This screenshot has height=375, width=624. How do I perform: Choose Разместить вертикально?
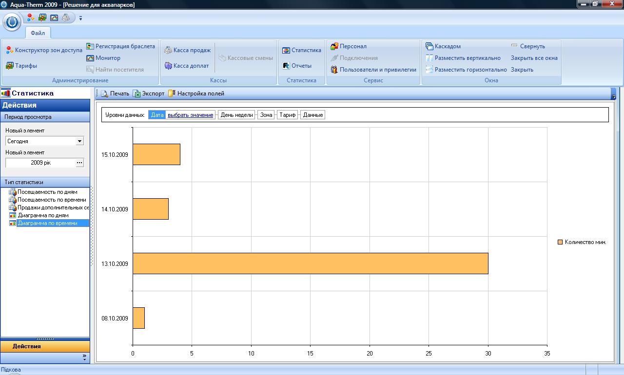tap(463, 58)
